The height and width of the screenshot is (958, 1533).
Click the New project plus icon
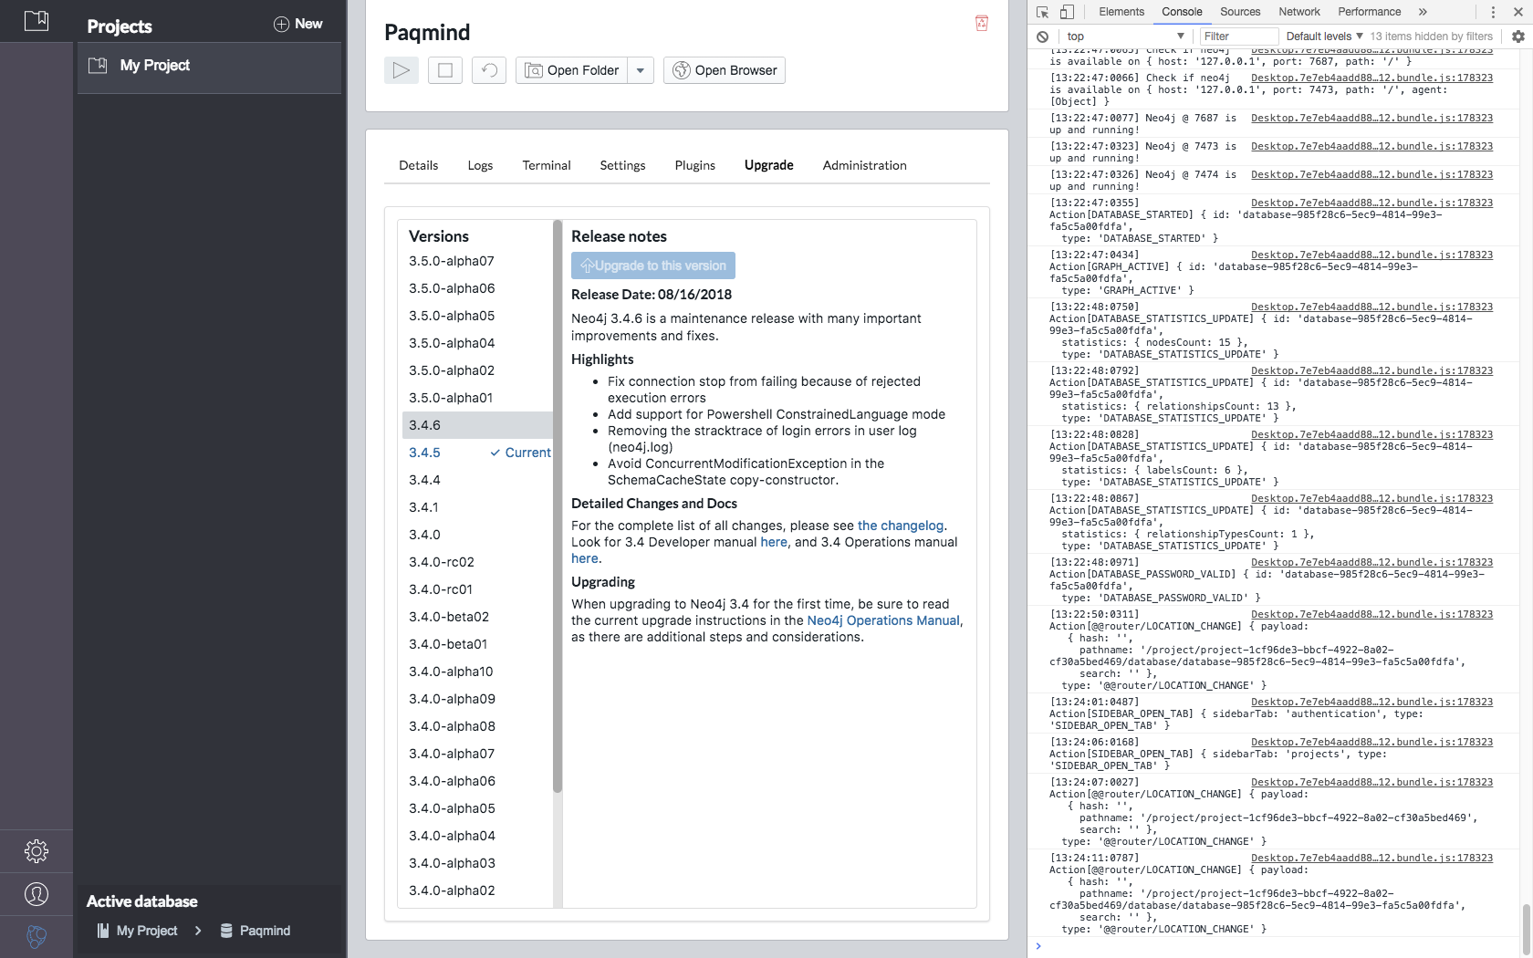click(x=281, y=24)
